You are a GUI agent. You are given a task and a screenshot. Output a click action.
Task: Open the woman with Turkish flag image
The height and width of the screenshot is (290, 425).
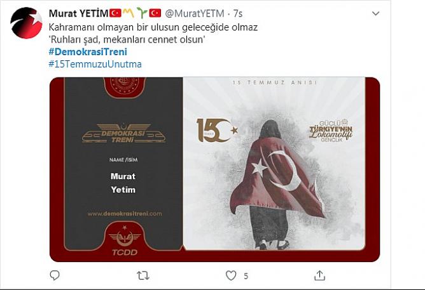(274, 164)
